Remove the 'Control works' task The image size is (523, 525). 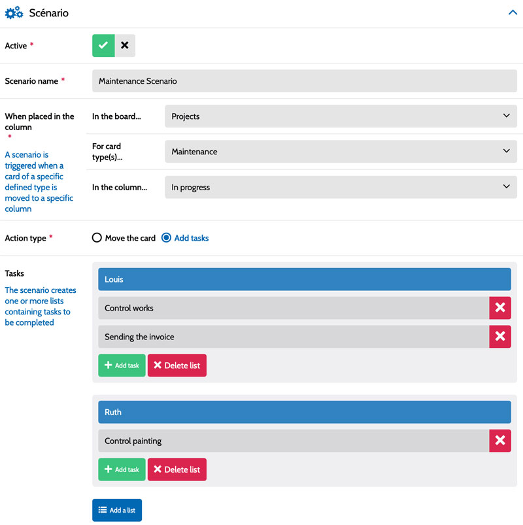499,308
